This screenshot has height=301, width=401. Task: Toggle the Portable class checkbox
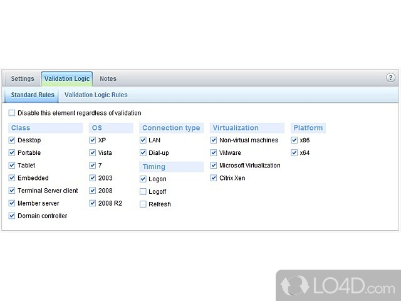point(12,153)
